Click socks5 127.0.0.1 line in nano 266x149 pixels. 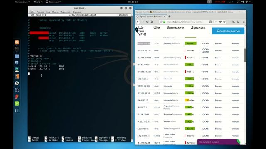46,69
